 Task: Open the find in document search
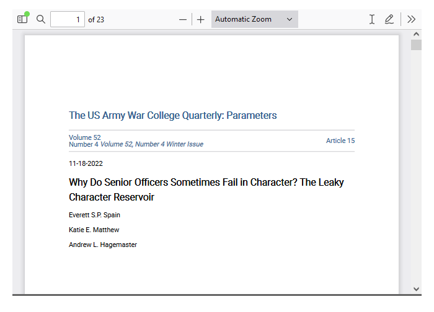click(x=41, y=19)
